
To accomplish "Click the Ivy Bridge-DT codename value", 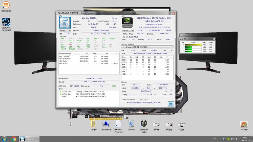I will [x=93, y=24].
